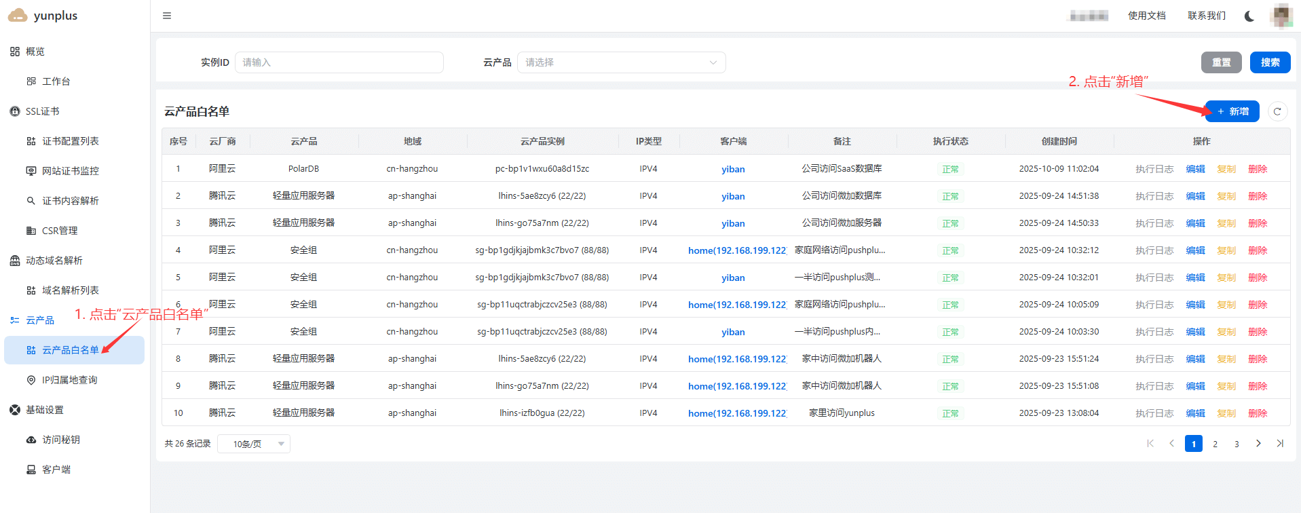Viewport: 1301px width, 513px height.
Task: Open 证书配置列表 in sidebar
Action: coord(70,141)
